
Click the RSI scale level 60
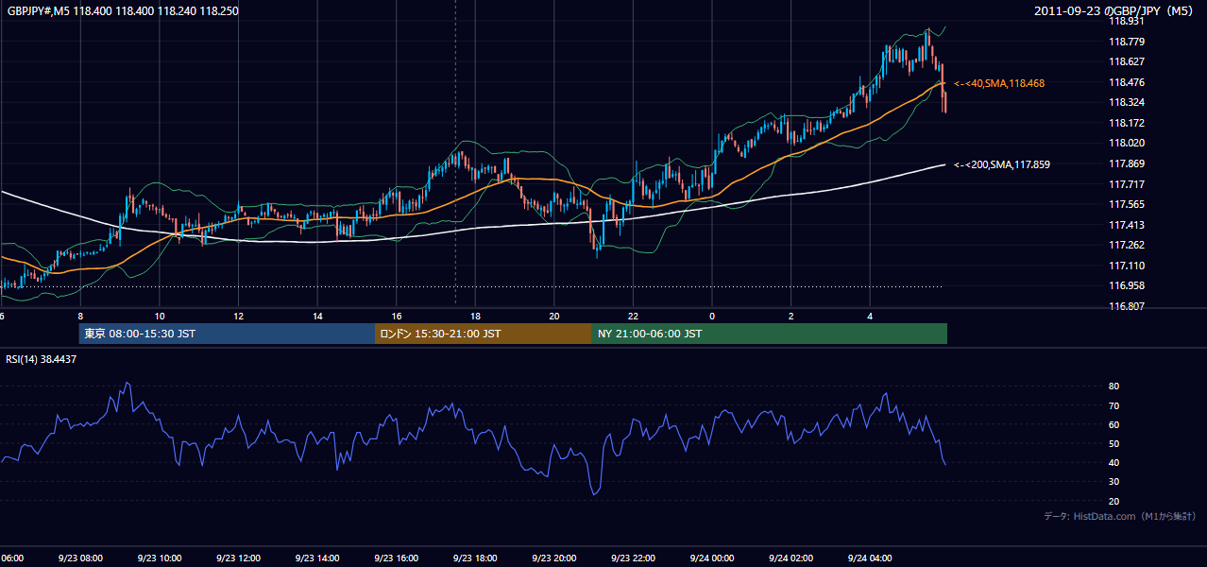[1113, 424]
